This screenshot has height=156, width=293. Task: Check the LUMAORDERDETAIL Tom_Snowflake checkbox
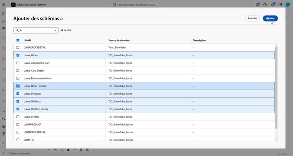tap(18, 48)
